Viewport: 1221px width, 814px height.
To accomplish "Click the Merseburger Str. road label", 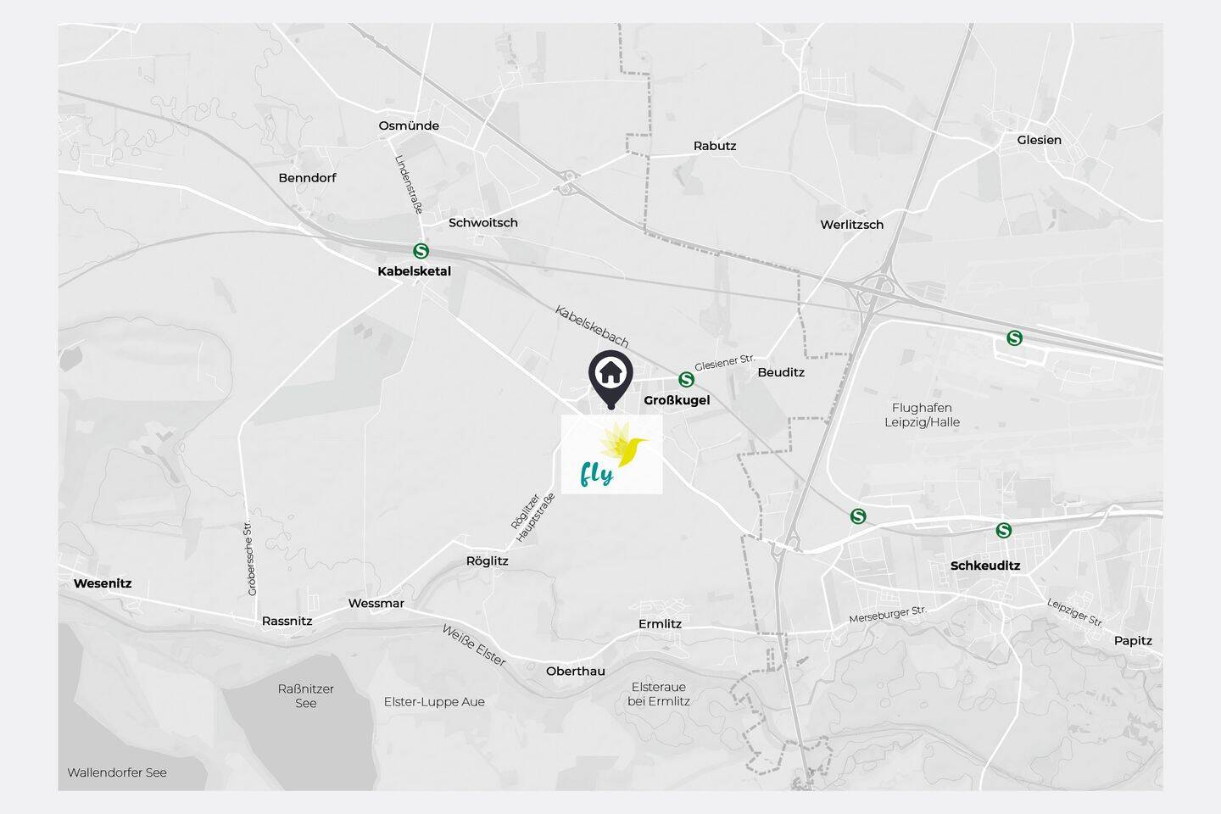I will [888, 615].
